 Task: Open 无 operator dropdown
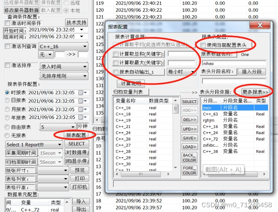click(46, 54)
